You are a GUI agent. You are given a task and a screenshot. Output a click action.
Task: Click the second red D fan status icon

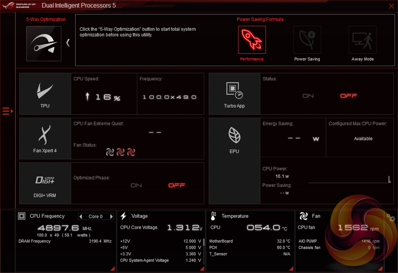click(x=131, y=152)
